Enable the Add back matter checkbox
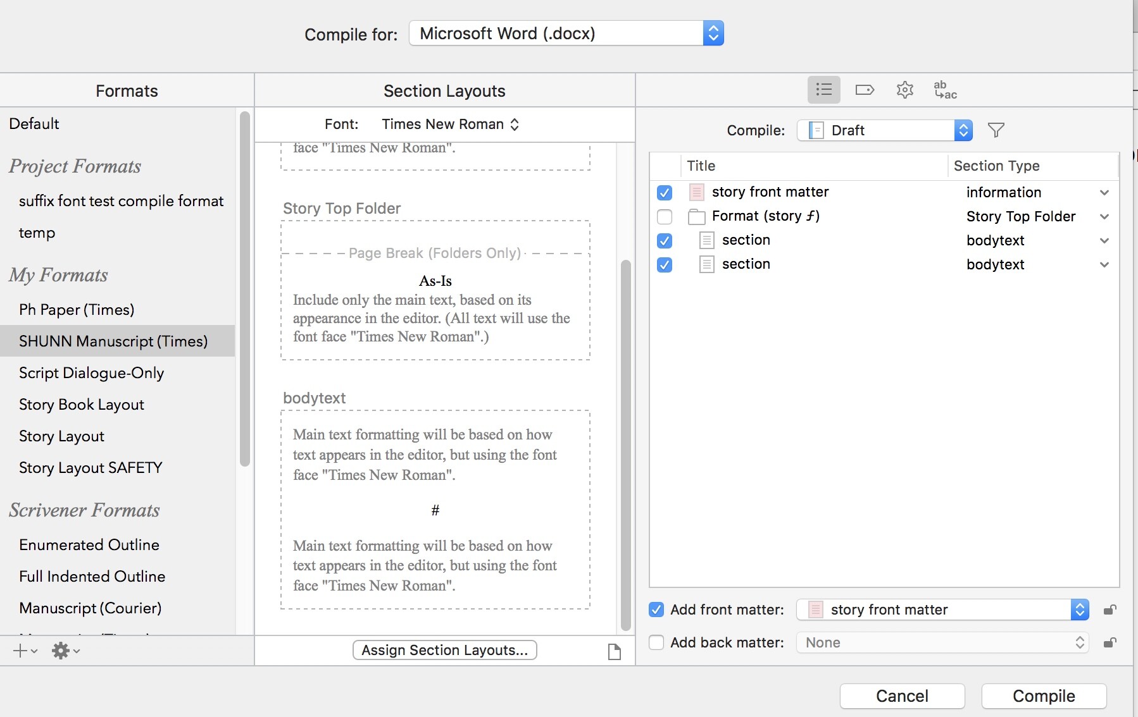Viewport: 1138px width, 717px height. (656, 642)
